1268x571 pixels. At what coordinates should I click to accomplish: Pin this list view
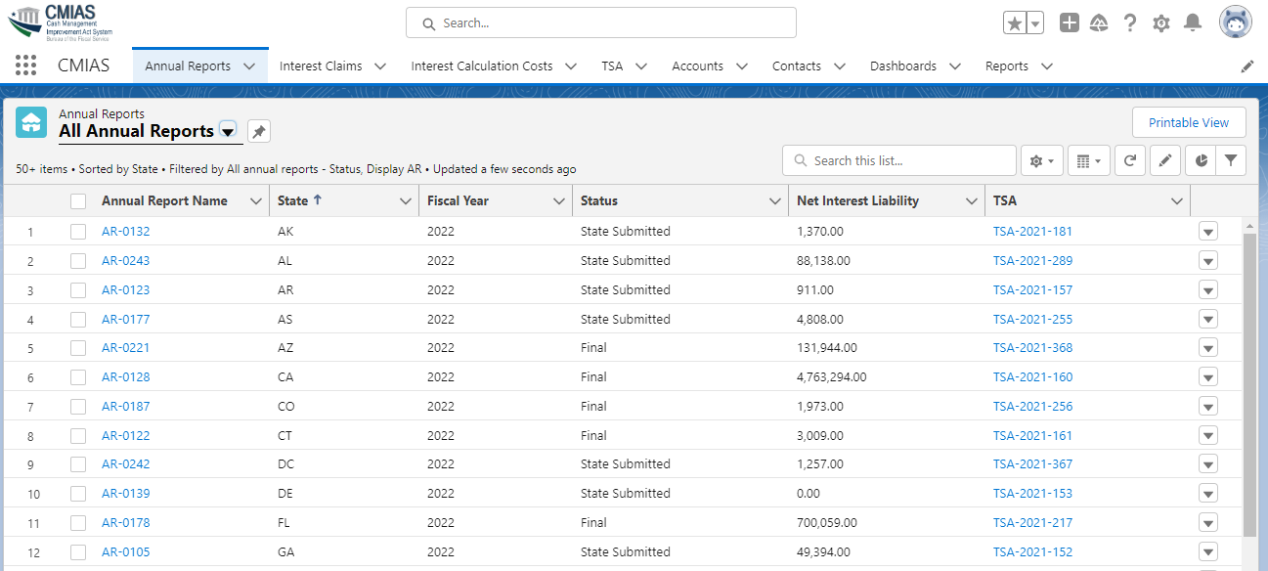[258, 132]
